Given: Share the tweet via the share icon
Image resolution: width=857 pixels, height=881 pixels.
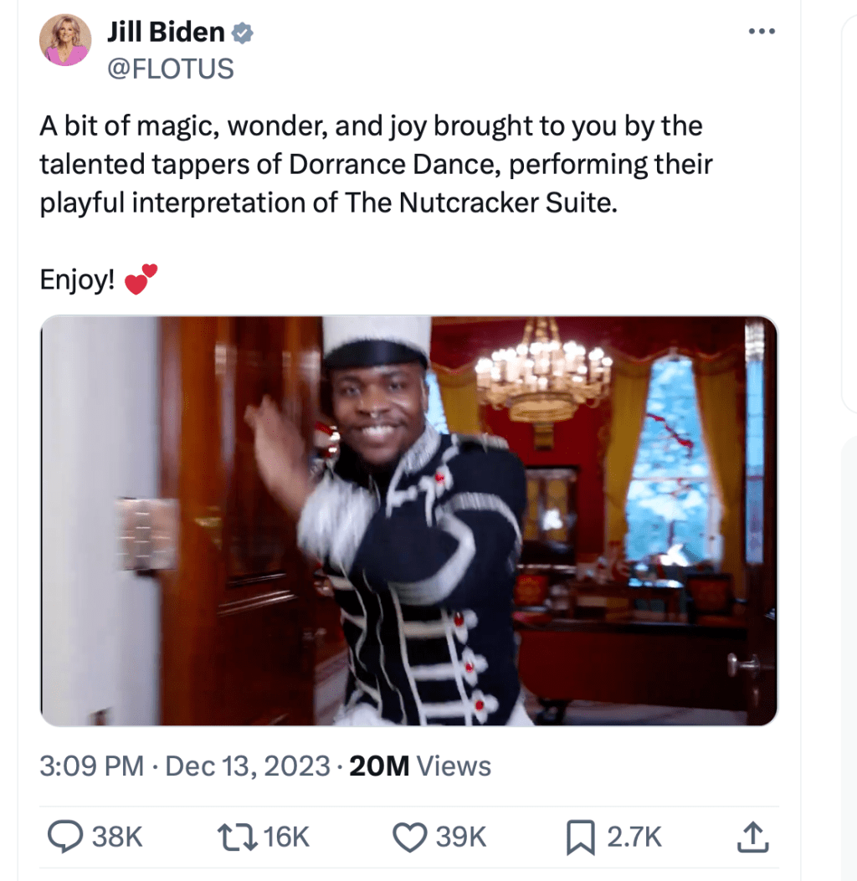Looking at the screenshot, I should [x=752, y=835].
